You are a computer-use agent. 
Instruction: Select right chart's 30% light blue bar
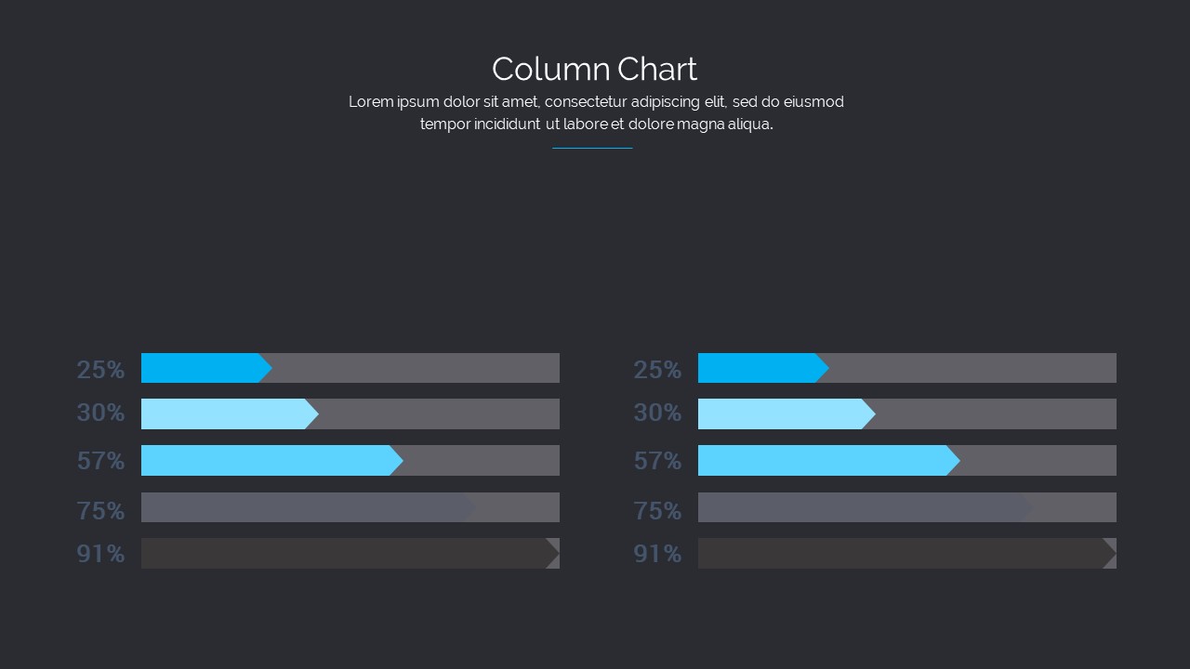coord(783,413)
